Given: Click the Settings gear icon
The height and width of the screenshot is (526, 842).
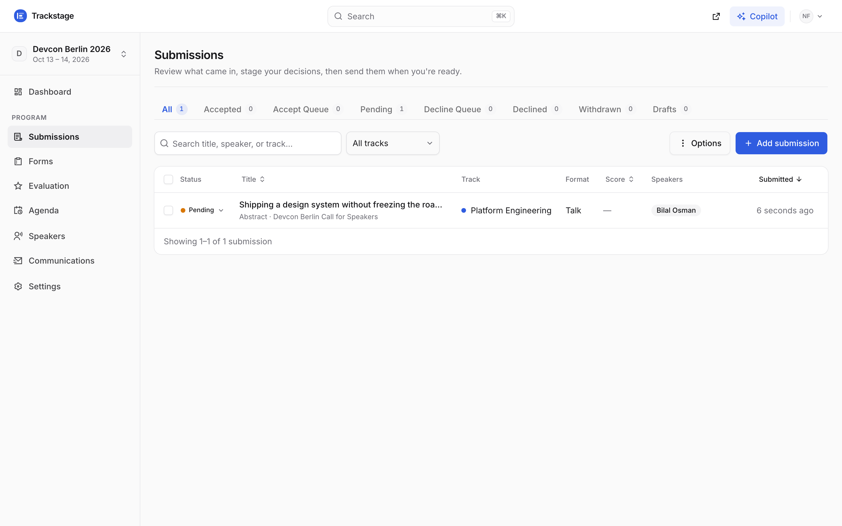Looking at the screenshot, I should point(18,286).
